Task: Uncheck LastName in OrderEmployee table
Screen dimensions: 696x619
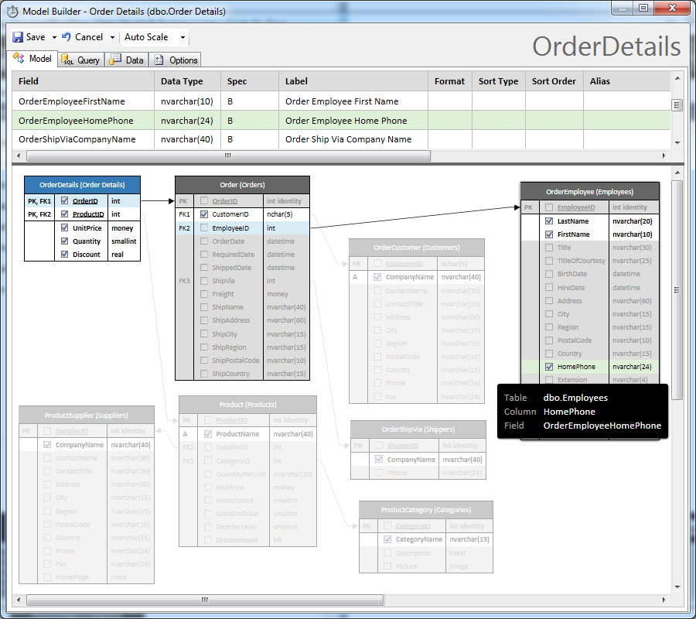Action: click(549, 221)
